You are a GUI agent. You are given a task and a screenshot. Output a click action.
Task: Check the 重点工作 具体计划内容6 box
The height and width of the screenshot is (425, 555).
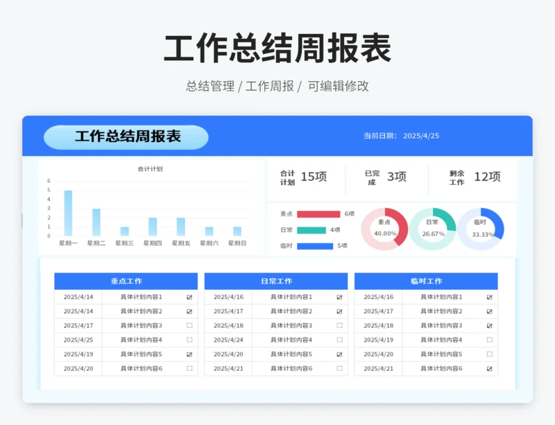point(189,368)
